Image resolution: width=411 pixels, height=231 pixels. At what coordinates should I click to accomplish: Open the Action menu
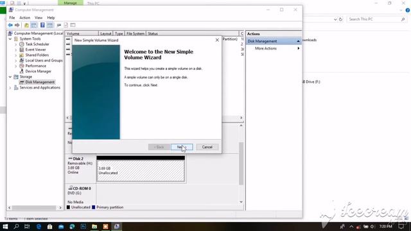pos(24,17)
